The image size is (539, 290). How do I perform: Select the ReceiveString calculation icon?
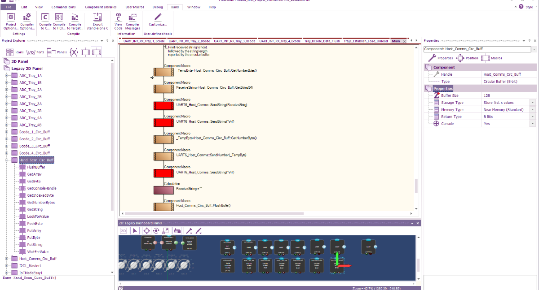(163, 190)
